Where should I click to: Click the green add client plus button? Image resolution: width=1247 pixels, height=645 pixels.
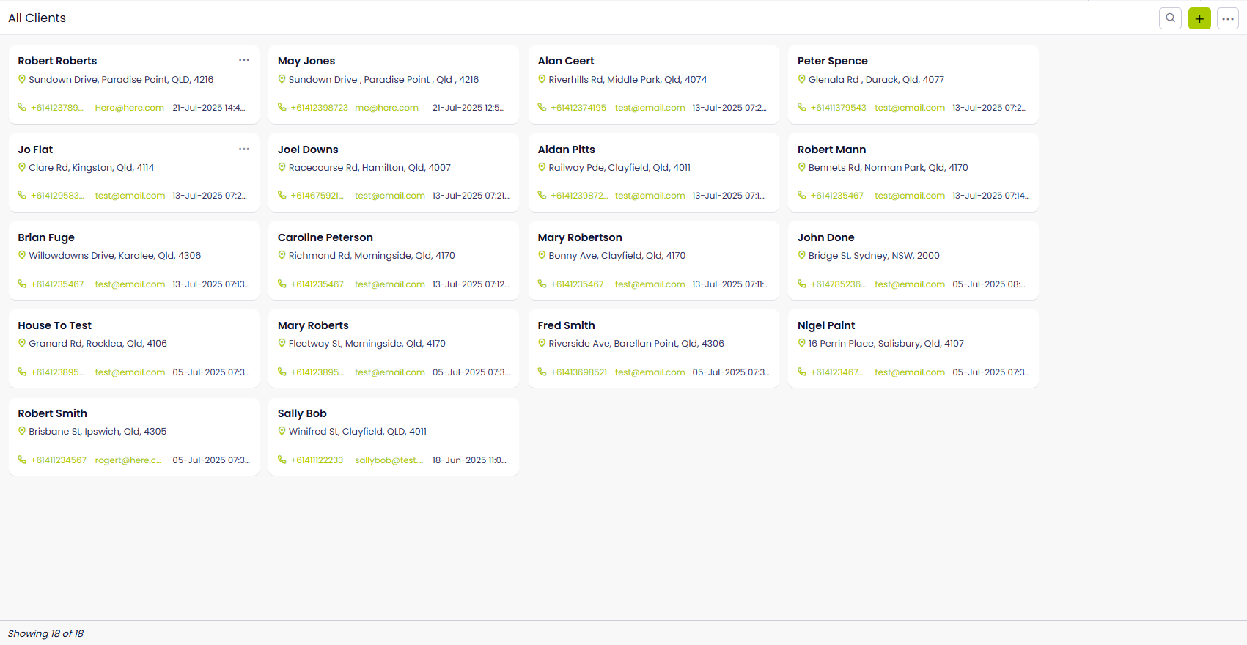pos(1199,18)
